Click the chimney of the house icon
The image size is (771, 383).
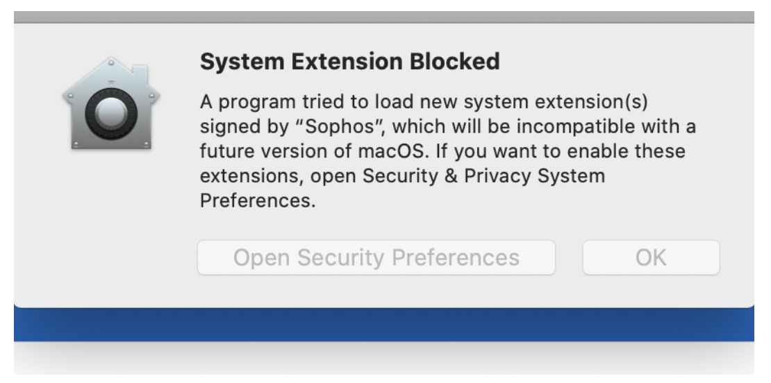[140, 74]
